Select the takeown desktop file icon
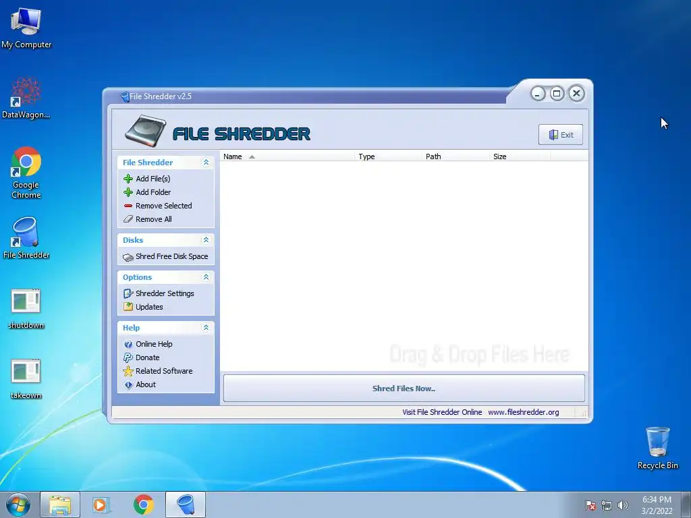 tap(26, 379)
